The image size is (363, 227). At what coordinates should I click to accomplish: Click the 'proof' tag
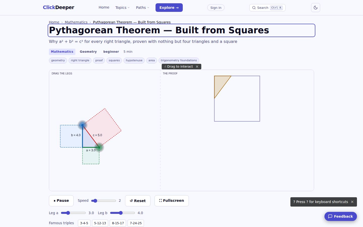(99, 61)
